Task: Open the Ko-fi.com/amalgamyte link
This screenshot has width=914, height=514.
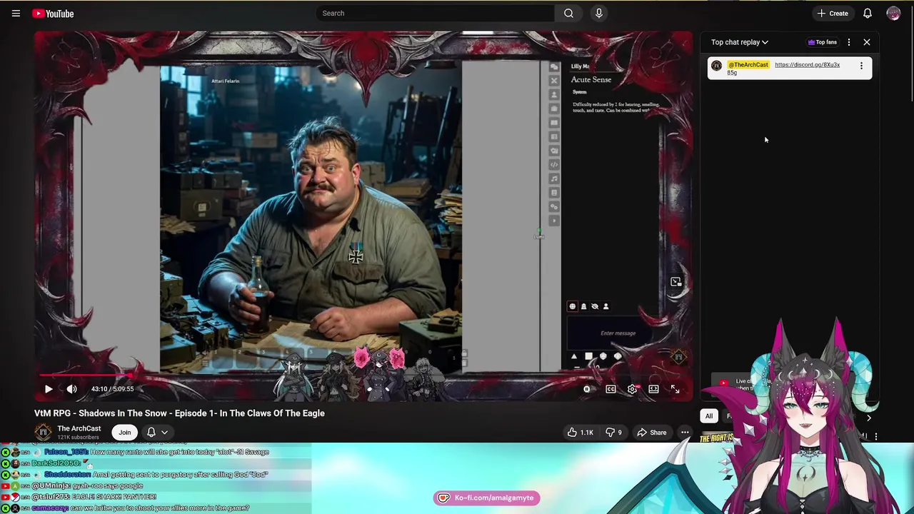Action: coord(487,498)
